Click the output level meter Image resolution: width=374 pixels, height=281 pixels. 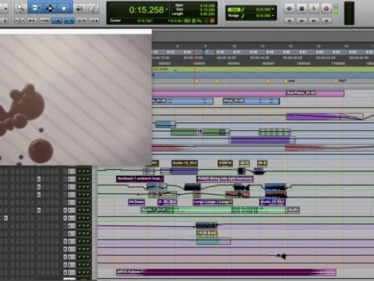pos(349,13)
